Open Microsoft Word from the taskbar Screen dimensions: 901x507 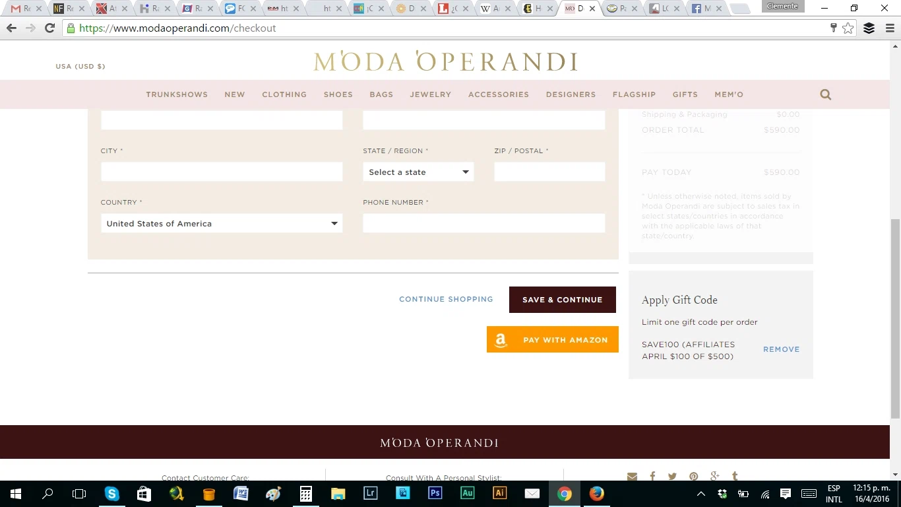tap(241, 493)
